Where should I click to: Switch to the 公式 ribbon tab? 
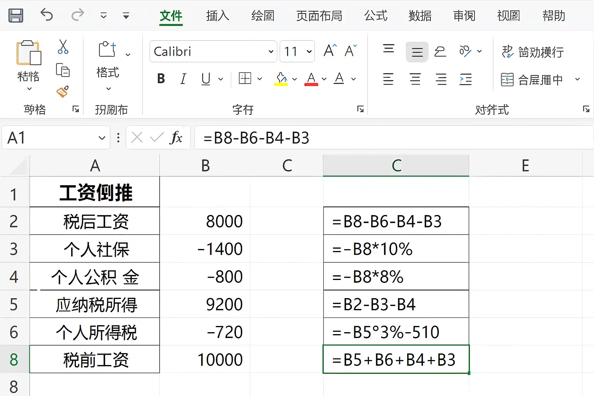(x=376, y=16)
